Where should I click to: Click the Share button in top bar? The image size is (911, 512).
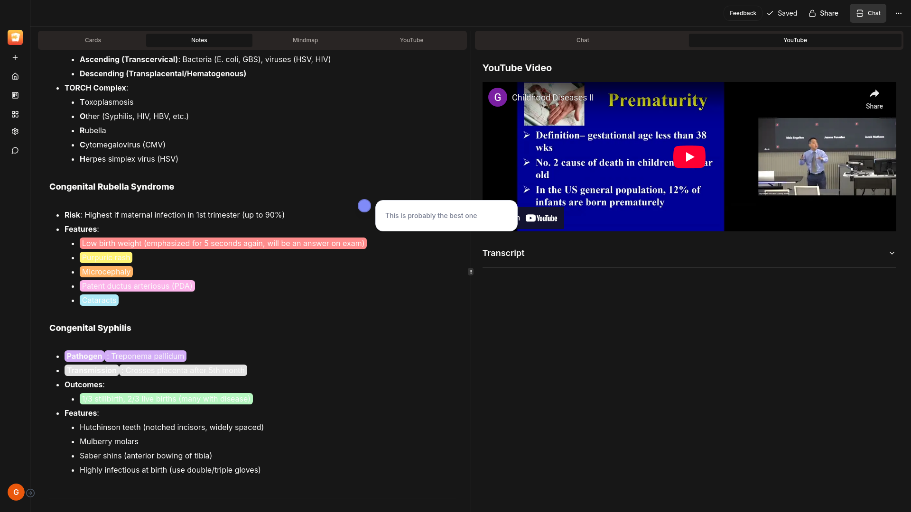(823, 13)
